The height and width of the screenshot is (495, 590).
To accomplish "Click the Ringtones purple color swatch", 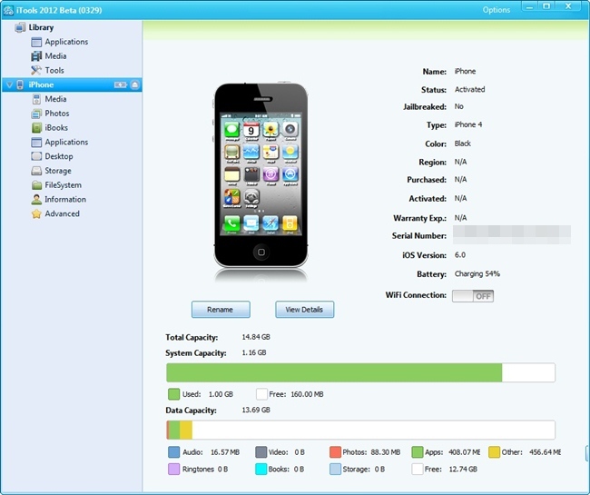I will pyautogui.click(x=174, y=469).
